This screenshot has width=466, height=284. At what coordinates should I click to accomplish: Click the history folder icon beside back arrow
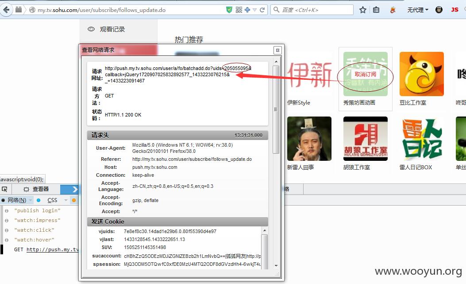click(x=19, y=10)
